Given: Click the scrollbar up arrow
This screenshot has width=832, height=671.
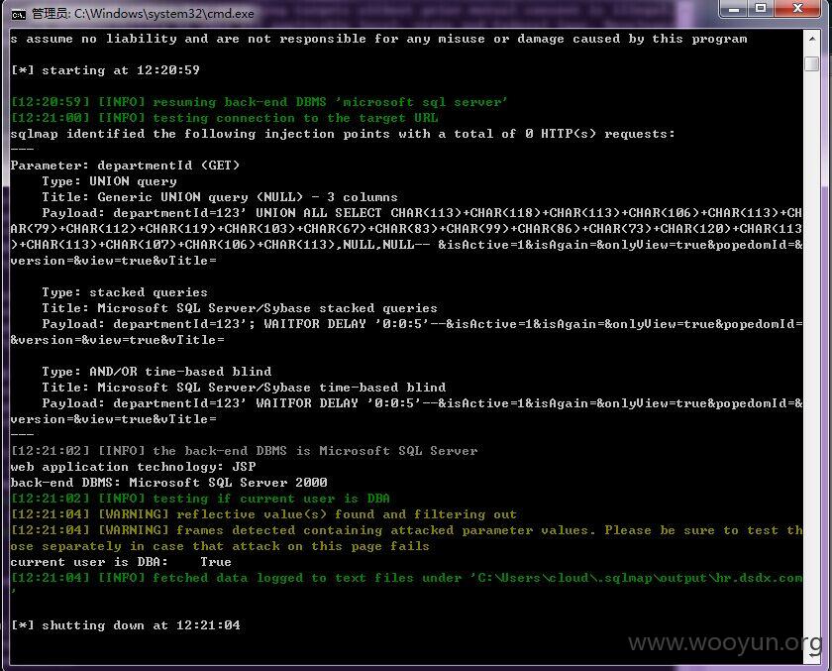Looking at the screenshot, I should point(812,40).
